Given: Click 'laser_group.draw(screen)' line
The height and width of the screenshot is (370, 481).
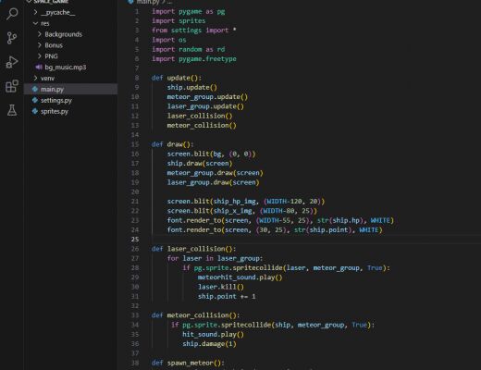Looking at the screenshot, I should pyautogui.click(x=214, y=182).
